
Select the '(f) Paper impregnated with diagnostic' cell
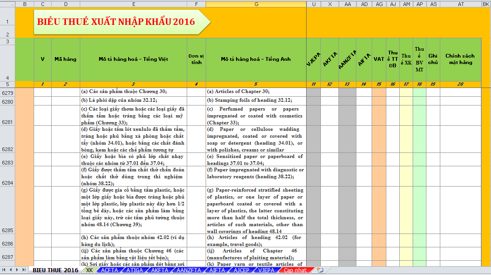coord(256,176)
